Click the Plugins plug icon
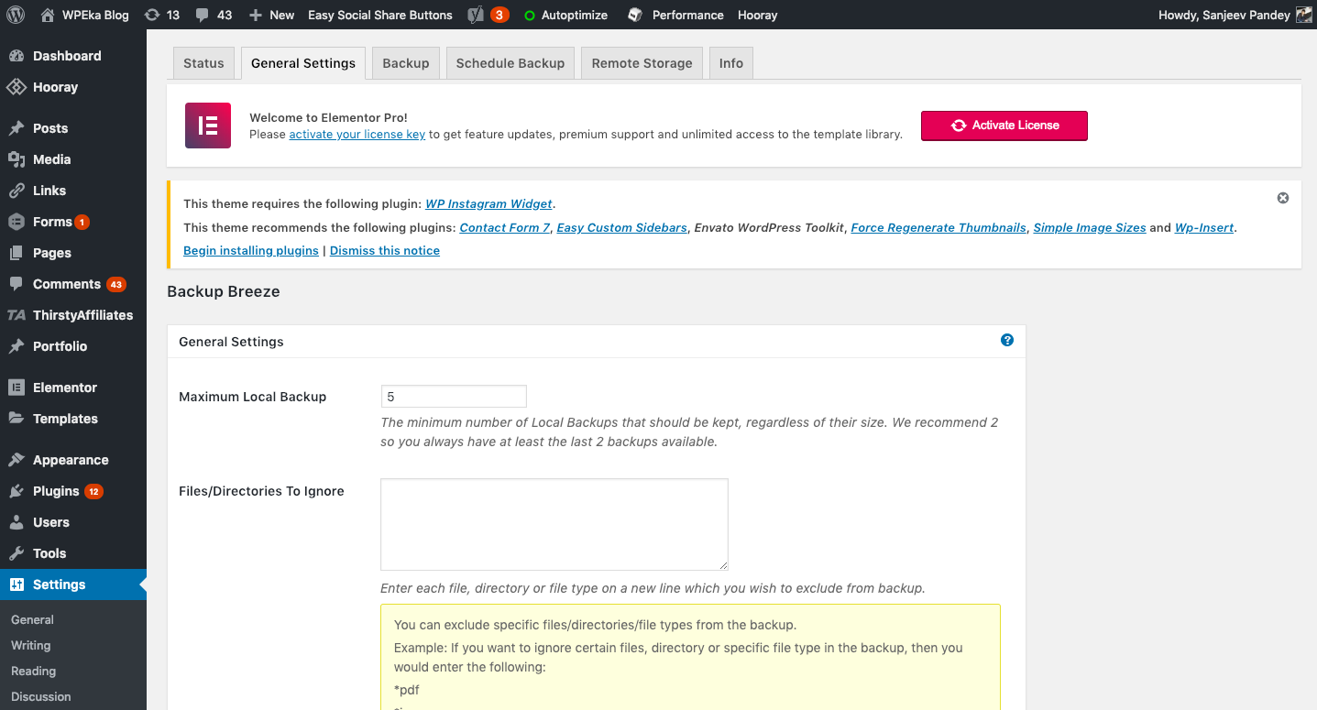Viewport: 1317px width, 710px height. (x=16, y=491)
